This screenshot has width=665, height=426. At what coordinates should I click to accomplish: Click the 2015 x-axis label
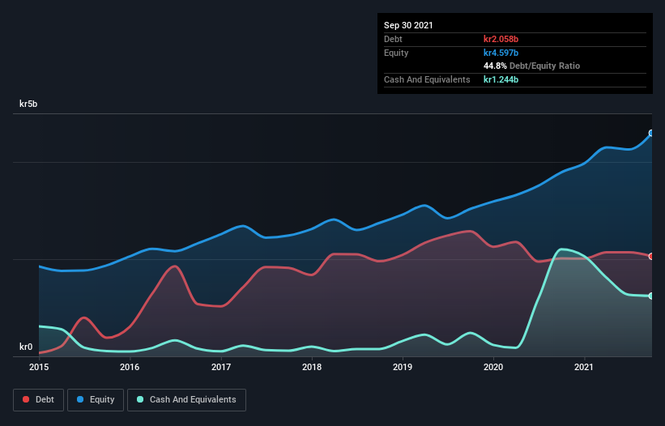coord(39,367)
